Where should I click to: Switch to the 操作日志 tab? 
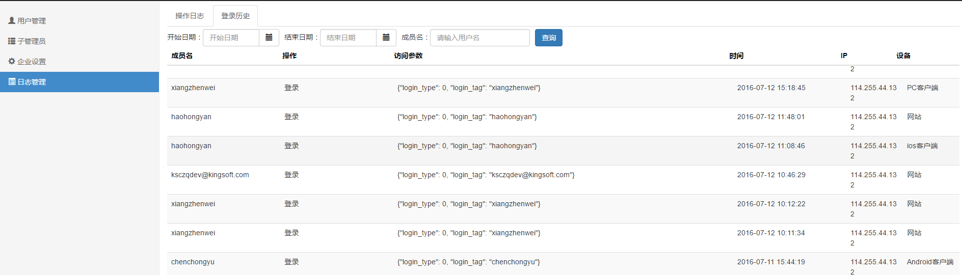tap(190, 16)
